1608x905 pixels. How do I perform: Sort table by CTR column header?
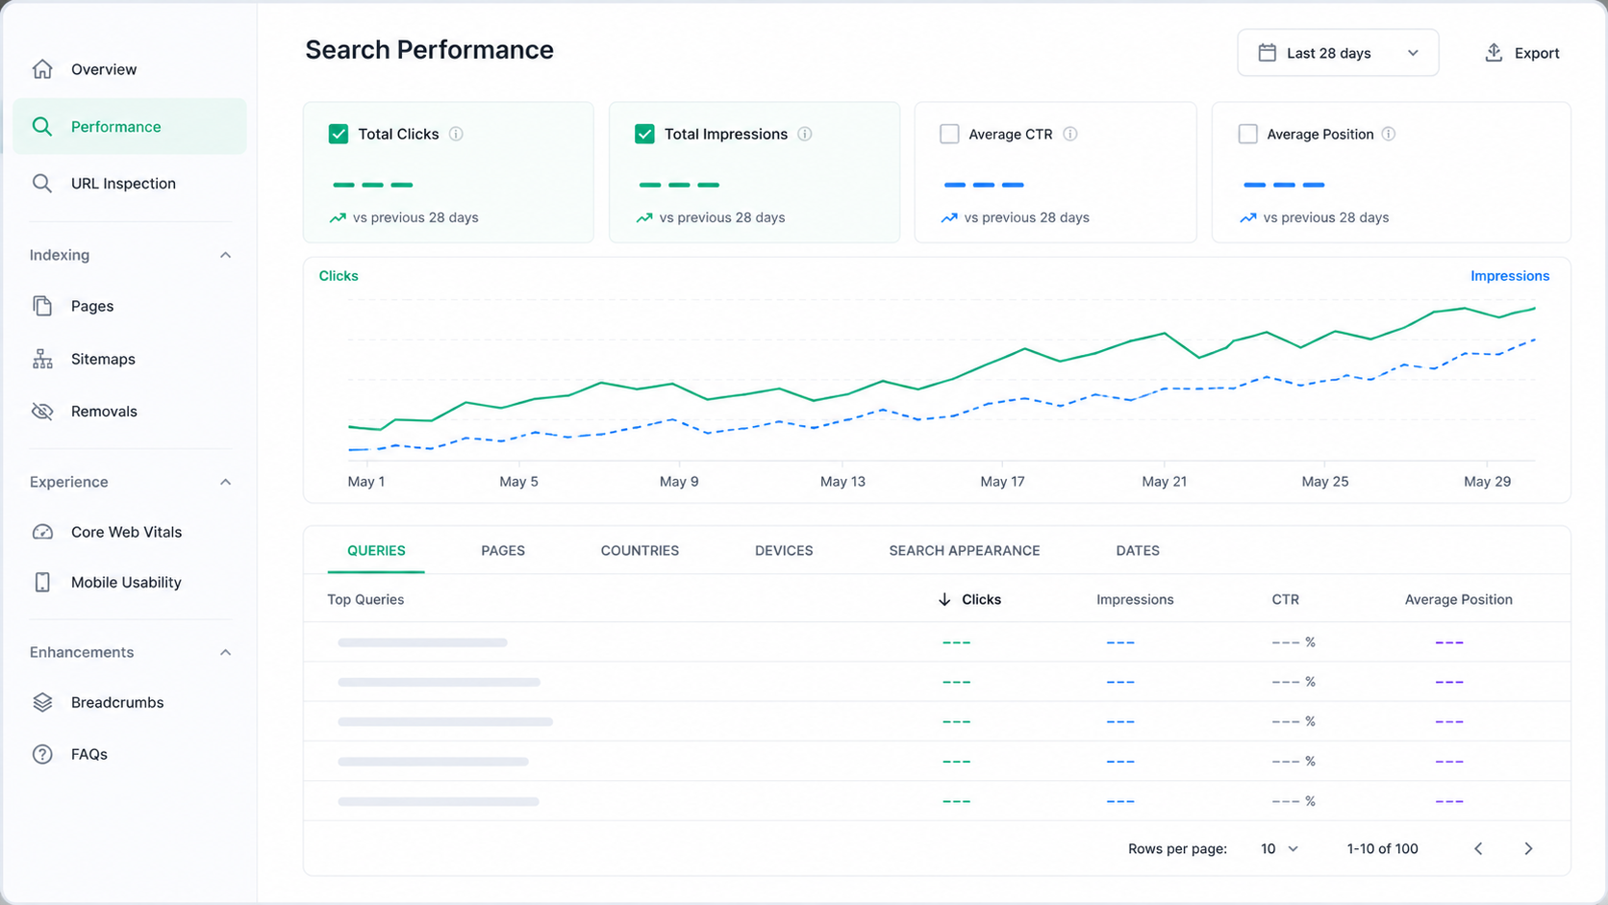1285,599
